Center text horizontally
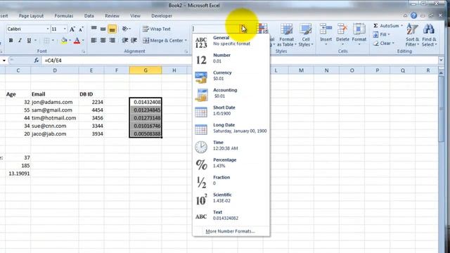450x253 pixels. tap(103, 41)
